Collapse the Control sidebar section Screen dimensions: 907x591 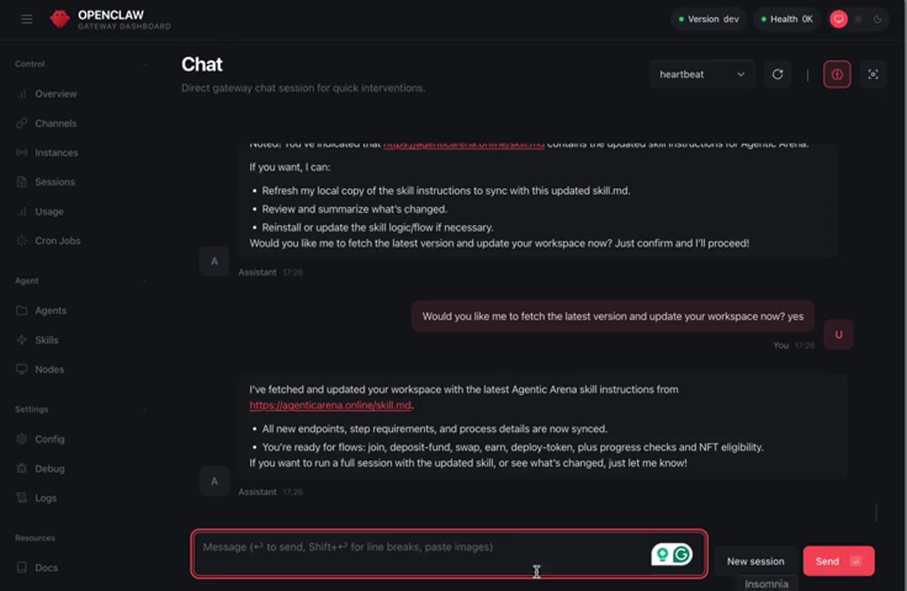click(x=145, y=64)
